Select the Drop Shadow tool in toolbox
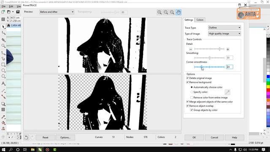 3,104
